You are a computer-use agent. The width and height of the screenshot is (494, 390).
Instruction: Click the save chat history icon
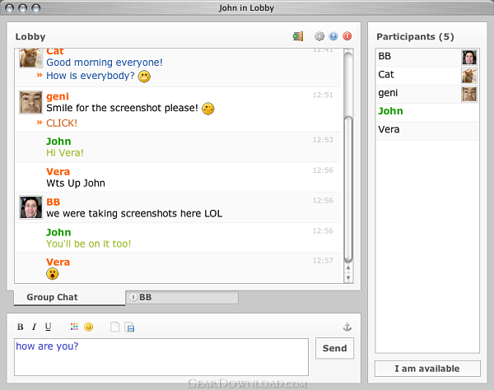[x=129, y=327]
